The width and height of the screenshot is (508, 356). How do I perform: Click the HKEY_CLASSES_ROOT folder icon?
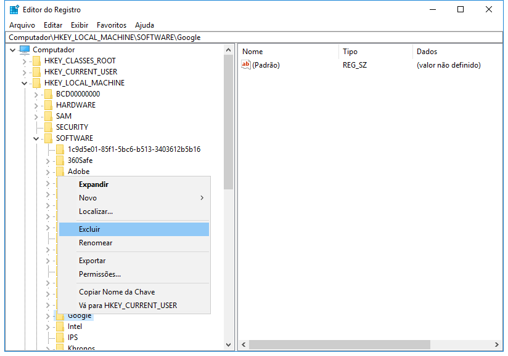tap(37, 61)
